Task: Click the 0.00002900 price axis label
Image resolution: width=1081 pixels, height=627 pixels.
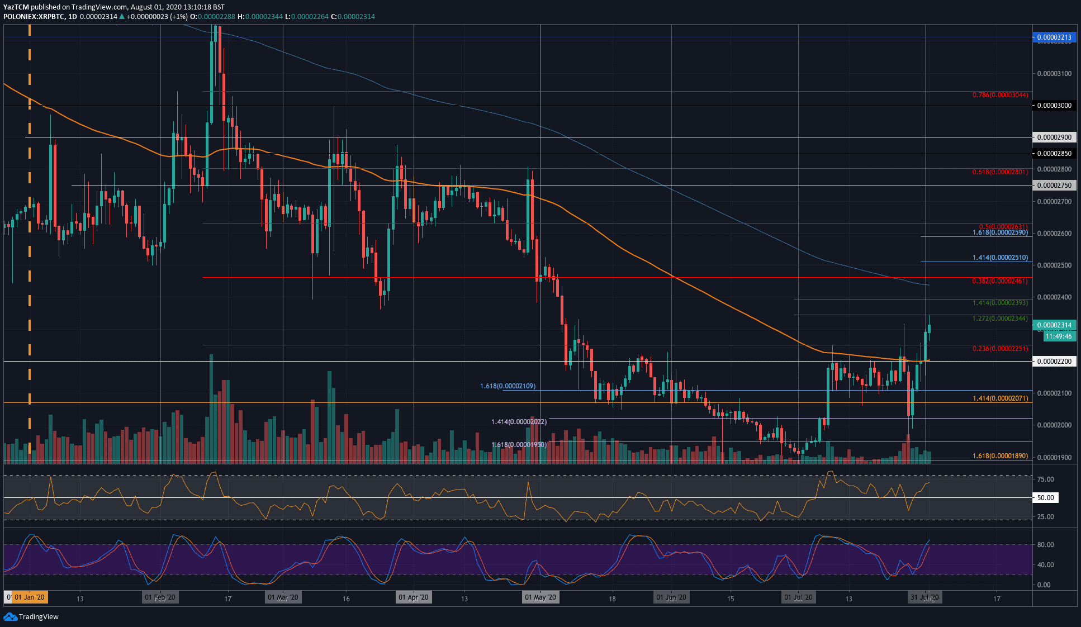Action: pyautogui.click(x=1054, y=137)
